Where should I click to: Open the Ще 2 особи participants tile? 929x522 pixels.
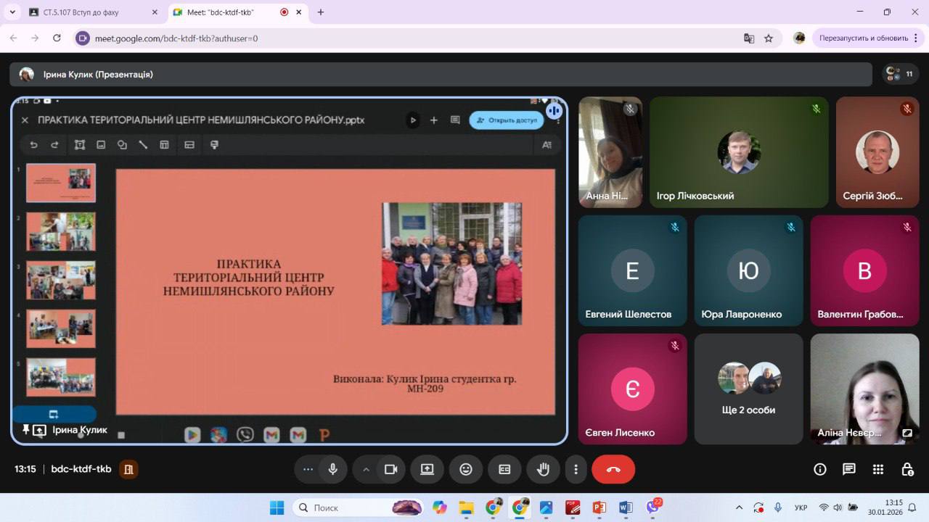748,389
